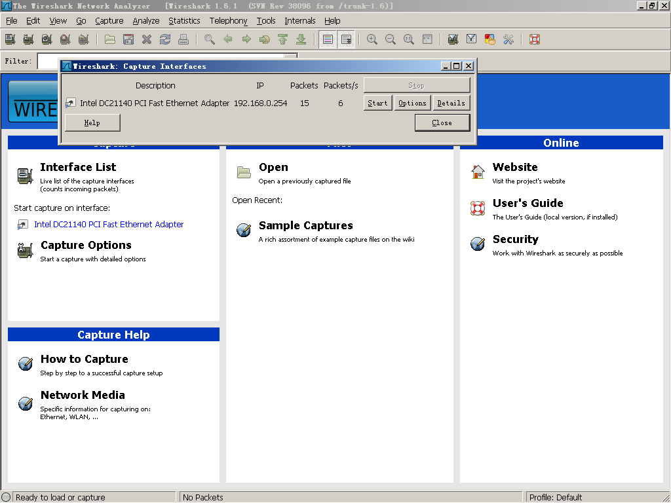The height and width of the screenshot is (503, 671).
Task: Click Close button in Capture Interfaces dialog
Action: click(x=442, y=122)
